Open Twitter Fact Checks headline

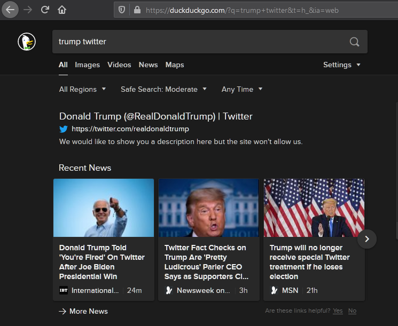[x=206, y=262]
